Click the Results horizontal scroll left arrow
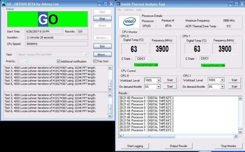245x152 pixels. (121, 136)
